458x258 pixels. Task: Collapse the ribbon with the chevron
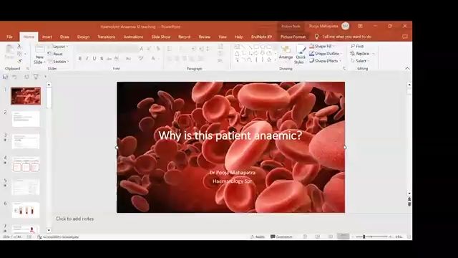click(407, 69)
